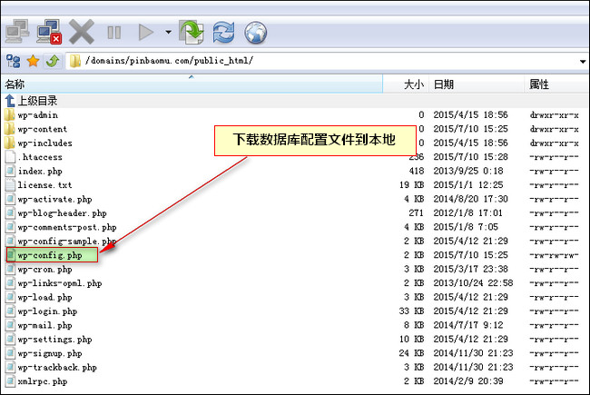Select the wp-config.php file

[x=52, y=255]
